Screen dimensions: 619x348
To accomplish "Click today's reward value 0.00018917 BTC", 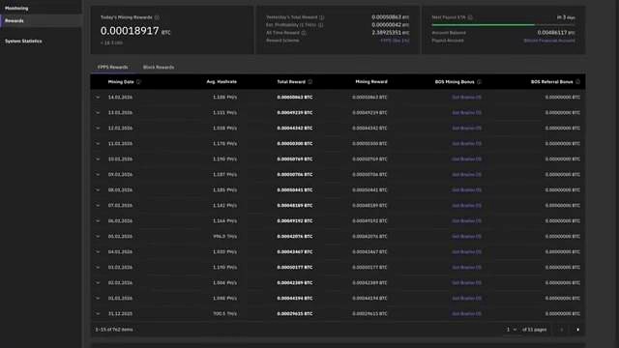I will (x=135, y=31).
